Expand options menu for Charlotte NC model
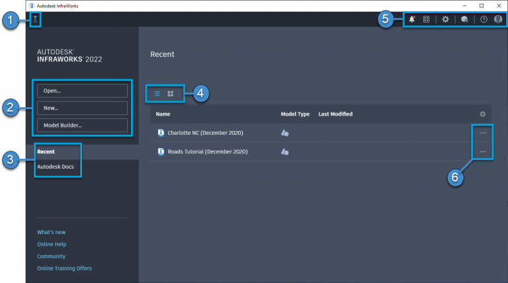 tap(482, 133)
